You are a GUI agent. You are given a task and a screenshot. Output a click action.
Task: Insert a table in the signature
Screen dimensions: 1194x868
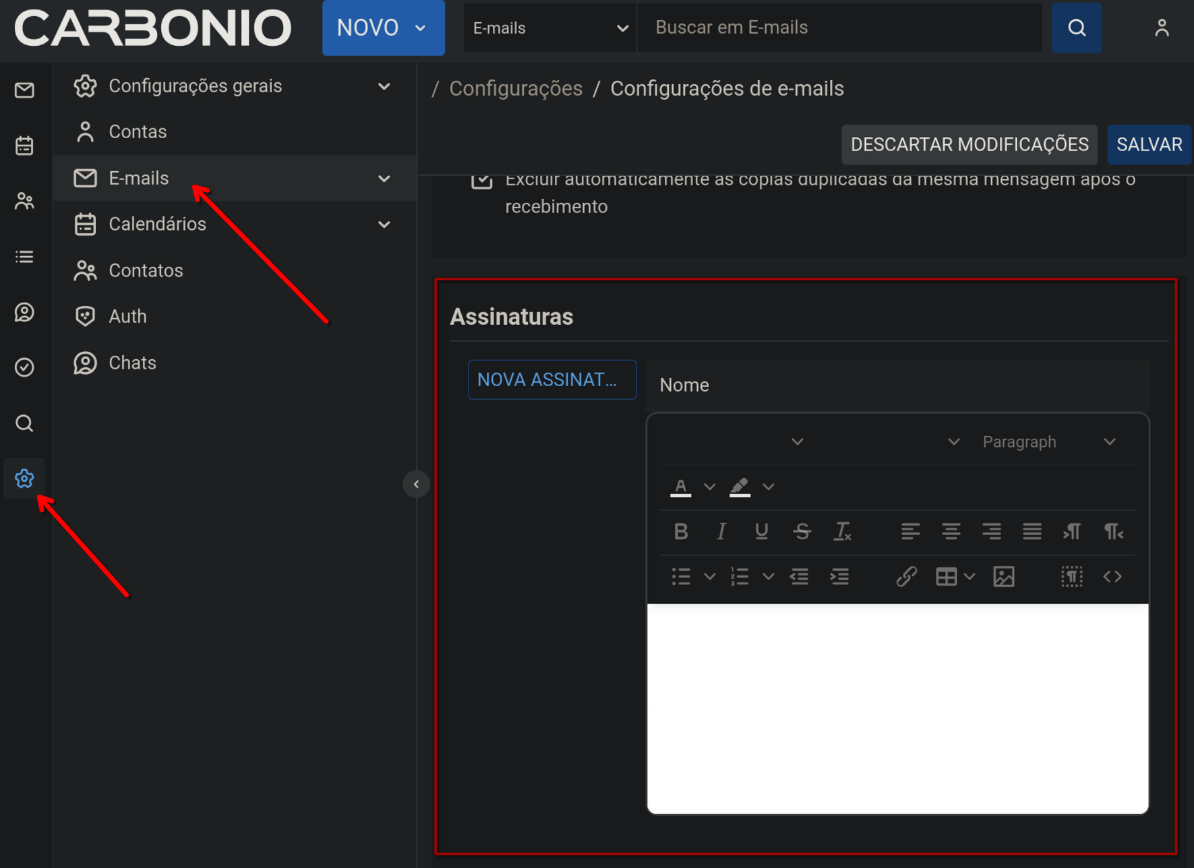[946, 577]
